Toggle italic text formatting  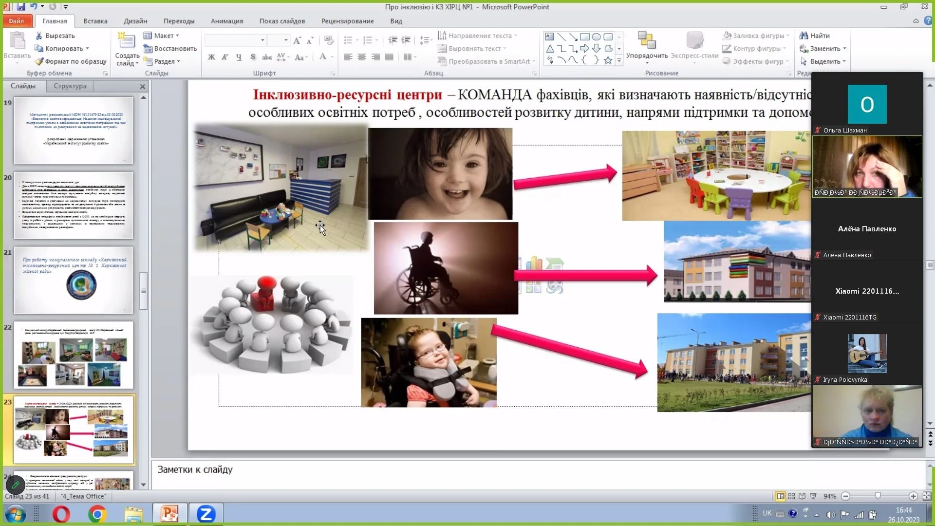(x=225, y=57)
